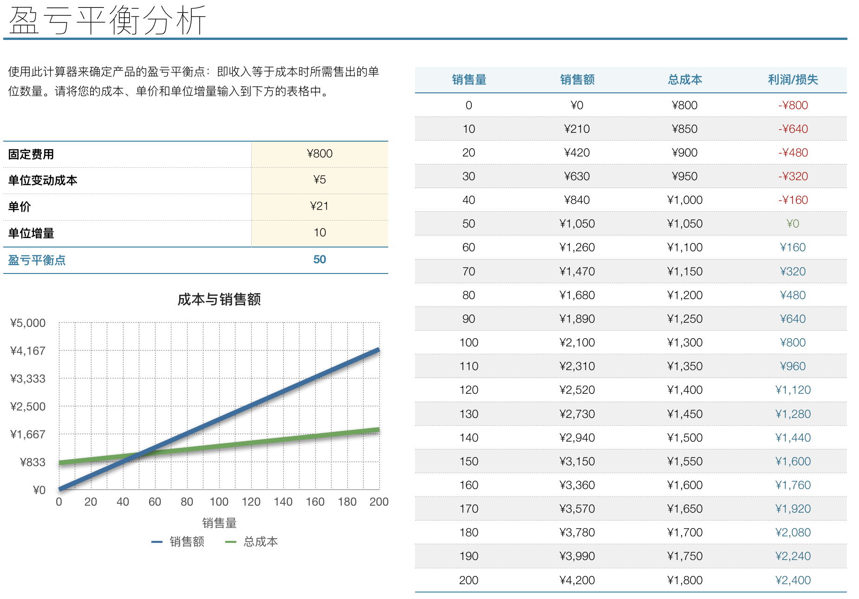Select the ¥1,450 total cost cell
Viewport: 859px width, 599px height.
click(x=685, y=414)
